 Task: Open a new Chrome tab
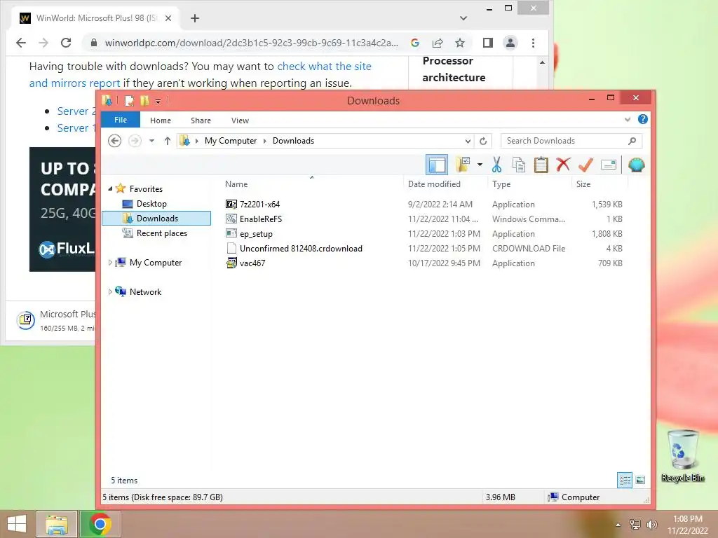tap(195, 18)
